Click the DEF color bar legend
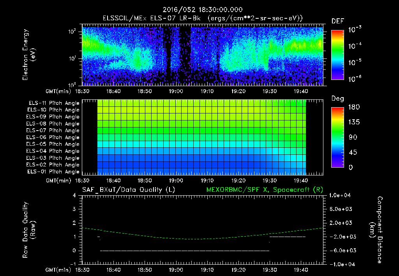This screenshot has height=276, width=399. (337, 55)
